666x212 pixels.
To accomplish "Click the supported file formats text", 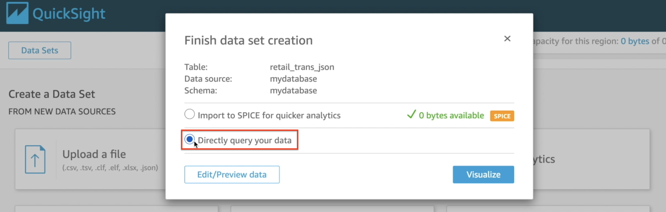I will click(x=110, y=168).
